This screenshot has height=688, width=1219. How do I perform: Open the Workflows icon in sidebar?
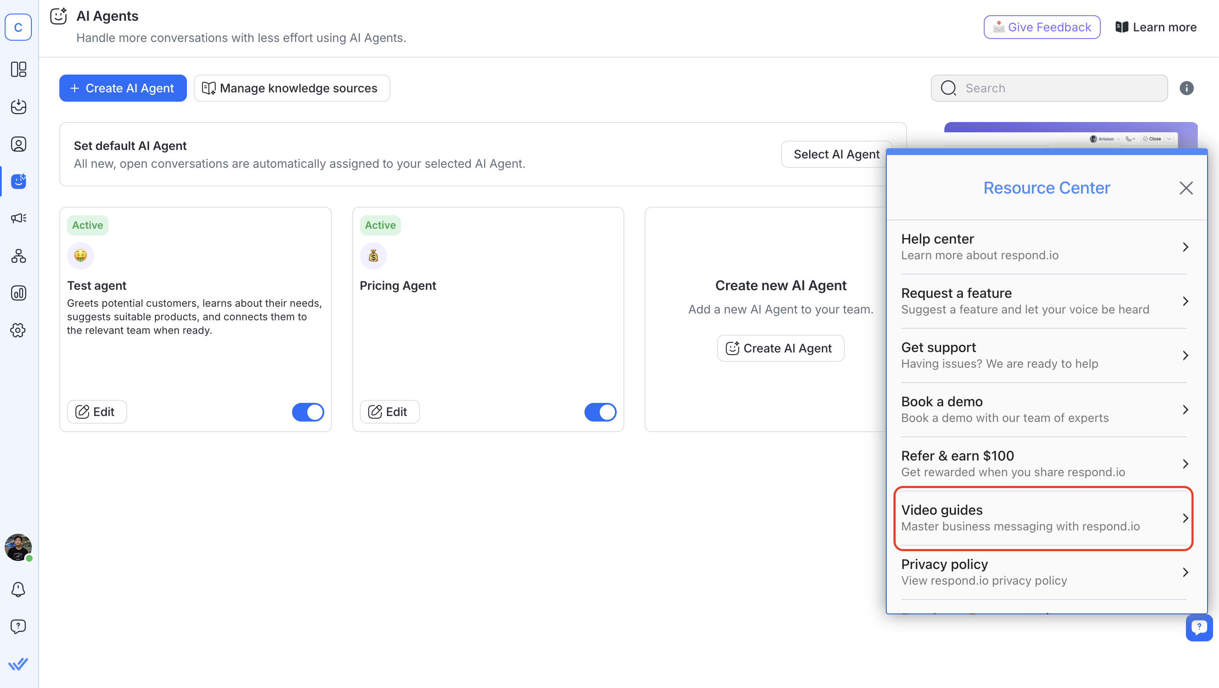[x=19, y=256]
